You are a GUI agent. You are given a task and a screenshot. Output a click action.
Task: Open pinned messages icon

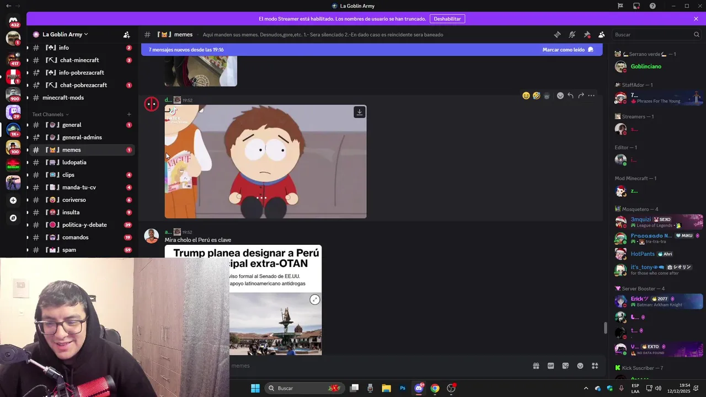point(587,34)
